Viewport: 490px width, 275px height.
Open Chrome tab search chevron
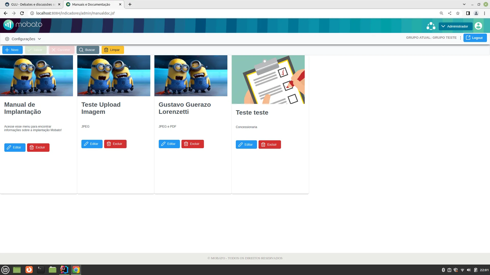(464, 4)
